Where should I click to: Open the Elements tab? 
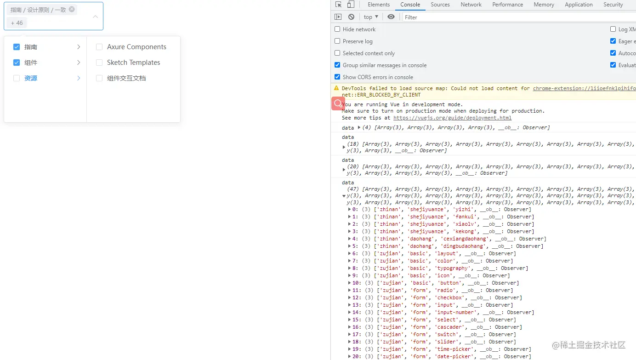tap(379, 5)
